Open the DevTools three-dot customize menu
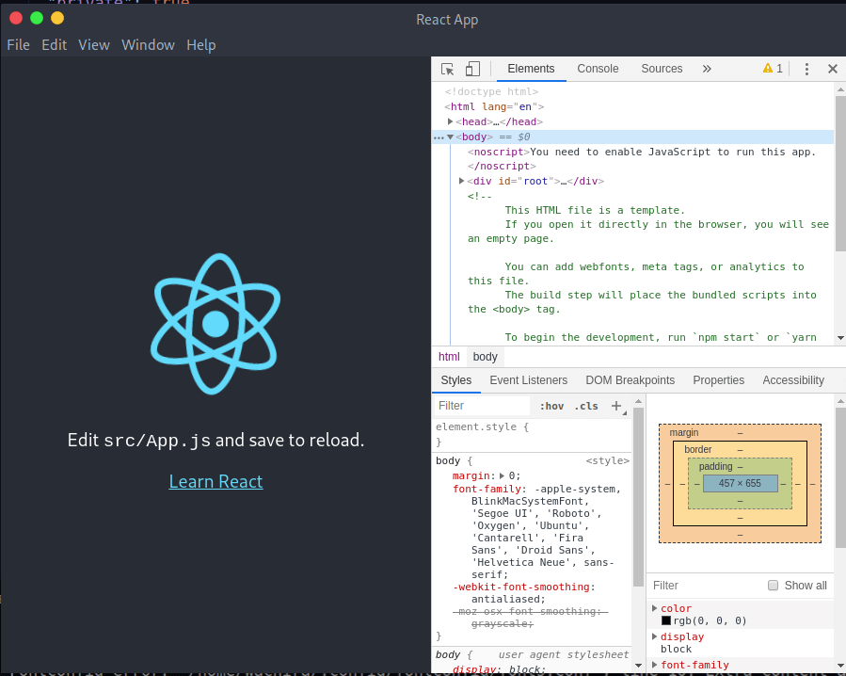The width and height of the screenshot is (846, 676). pyautogui.click(x=806, y=69)
